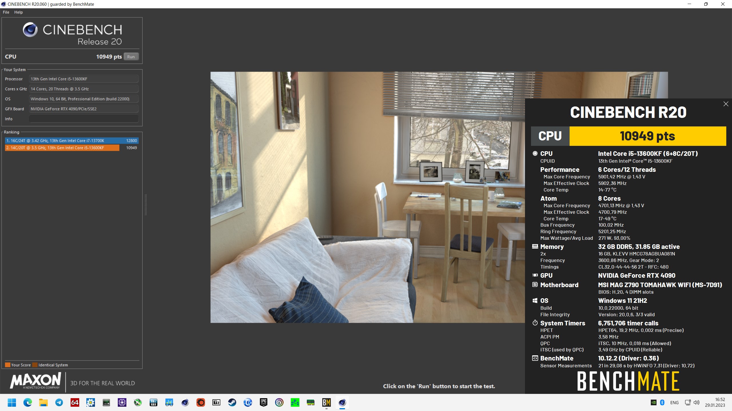The width and height of the screenshot is (732, 411).
Task: Click the 6,751,706 timer calls value
Action: tap(628, 323)
